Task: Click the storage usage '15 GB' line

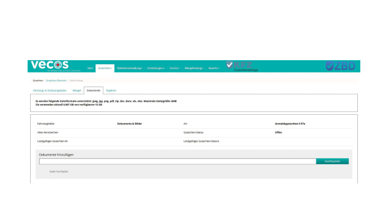Action: [x=69, y=105]
